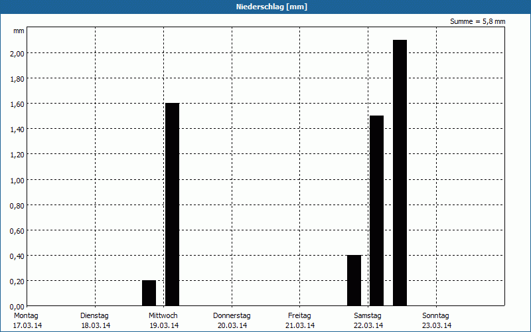
Task: Click the Donnerstag 20.03.14 axis label
Action: click(x=232, y=321)
